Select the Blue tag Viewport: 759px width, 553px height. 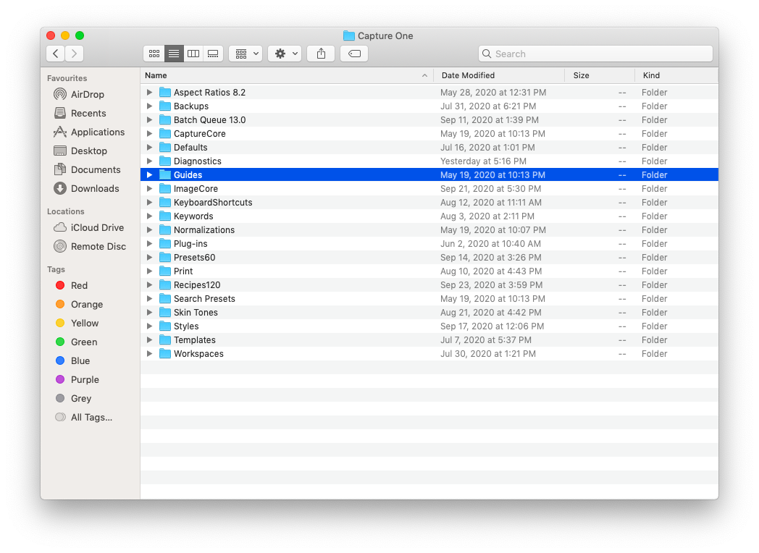[72, 361]
